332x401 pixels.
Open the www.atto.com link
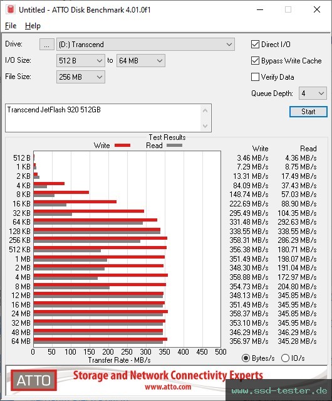coord(168,387)
